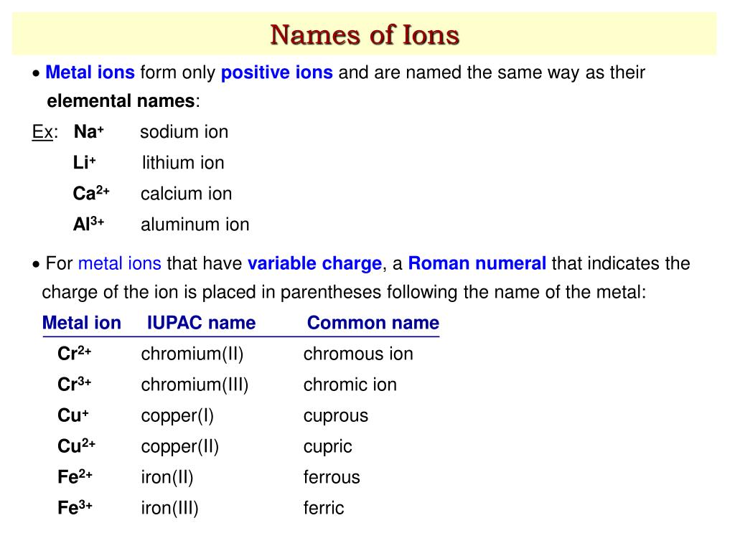Viewport: 735px width, 551px height.
Task: Select the blue 'Metal ions' text
Action: [x=90, y=72]
